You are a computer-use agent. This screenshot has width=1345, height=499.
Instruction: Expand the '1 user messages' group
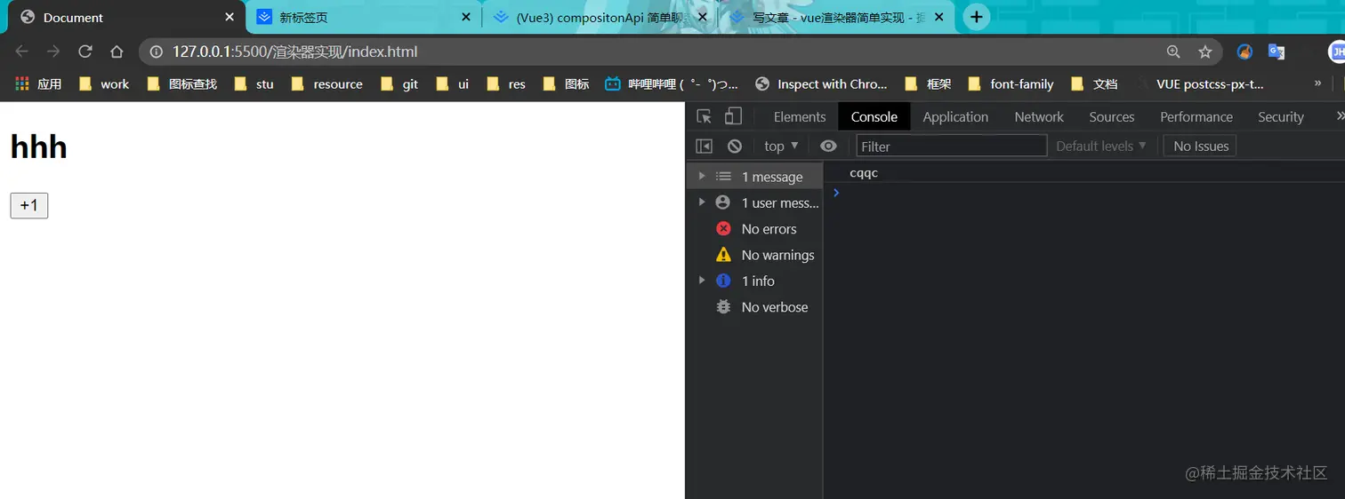pyautogui.click(x=702, y=202)
